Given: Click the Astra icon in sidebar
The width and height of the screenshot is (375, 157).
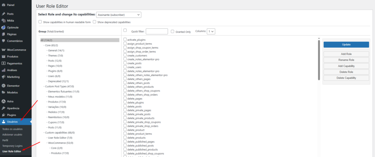Looking at the screenshot, I should [3, 101].
